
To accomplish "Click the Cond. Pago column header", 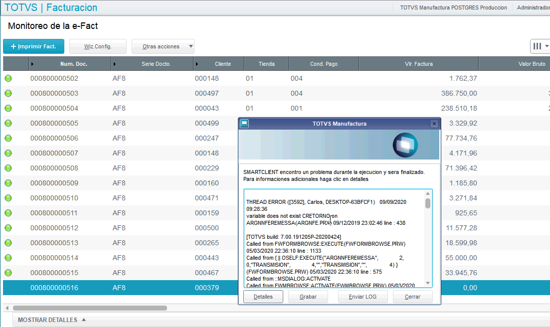I will click(x=324, y=64).
